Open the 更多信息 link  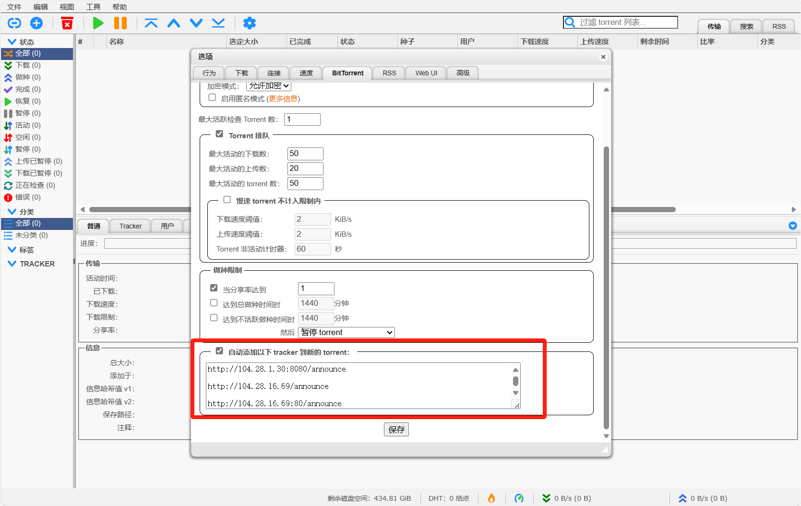pos(283,99)
